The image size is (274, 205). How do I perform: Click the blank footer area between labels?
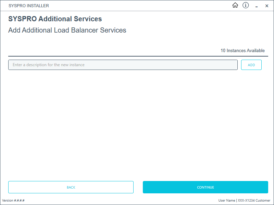(120, 200)
